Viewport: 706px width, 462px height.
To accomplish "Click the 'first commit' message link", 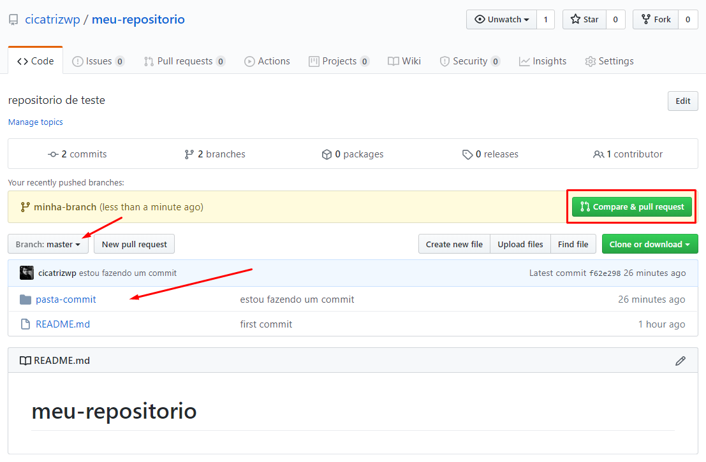I will (x=266, y=324).
